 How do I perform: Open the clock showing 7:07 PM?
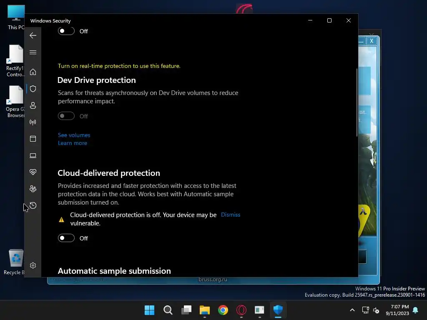(397, 310)
